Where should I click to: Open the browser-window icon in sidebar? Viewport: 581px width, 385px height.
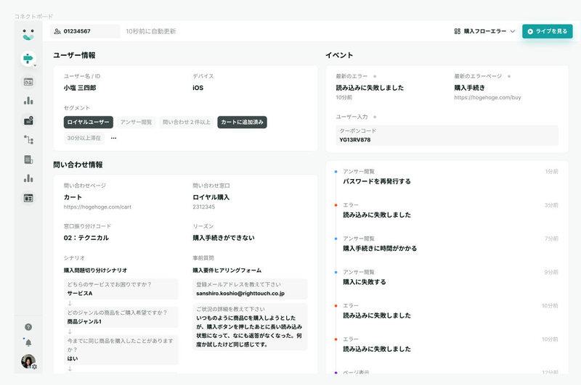point(28,82)
